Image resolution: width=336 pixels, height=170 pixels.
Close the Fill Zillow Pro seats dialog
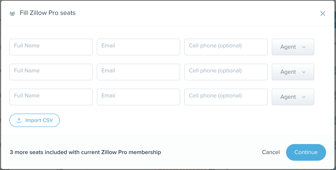pyautogui.click(x=323, y=14)
